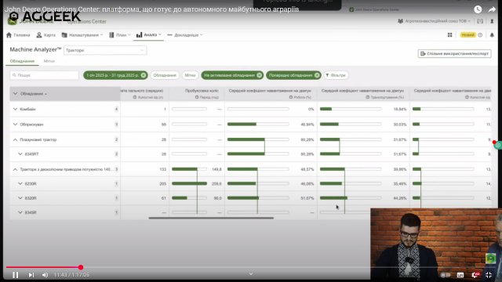Image resolution: width=502 pixels, height=282 pixels.
Task: Click the Пошук search field
Action: tap(44, 75)
